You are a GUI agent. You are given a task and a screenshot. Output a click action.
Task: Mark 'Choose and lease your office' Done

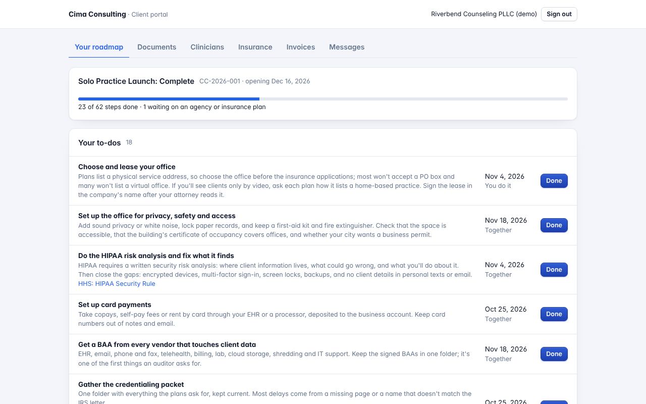pos(554,181)
